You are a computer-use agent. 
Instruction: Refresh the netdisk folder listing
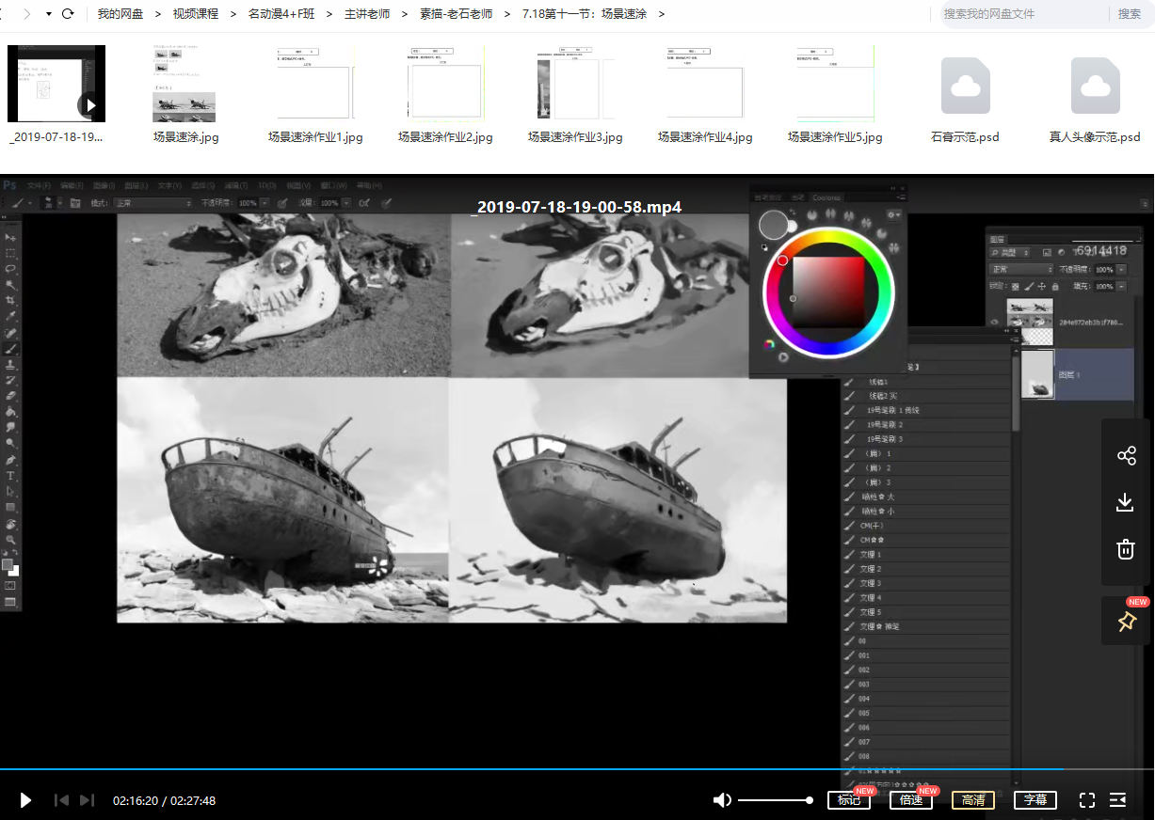tap(68, 14)
